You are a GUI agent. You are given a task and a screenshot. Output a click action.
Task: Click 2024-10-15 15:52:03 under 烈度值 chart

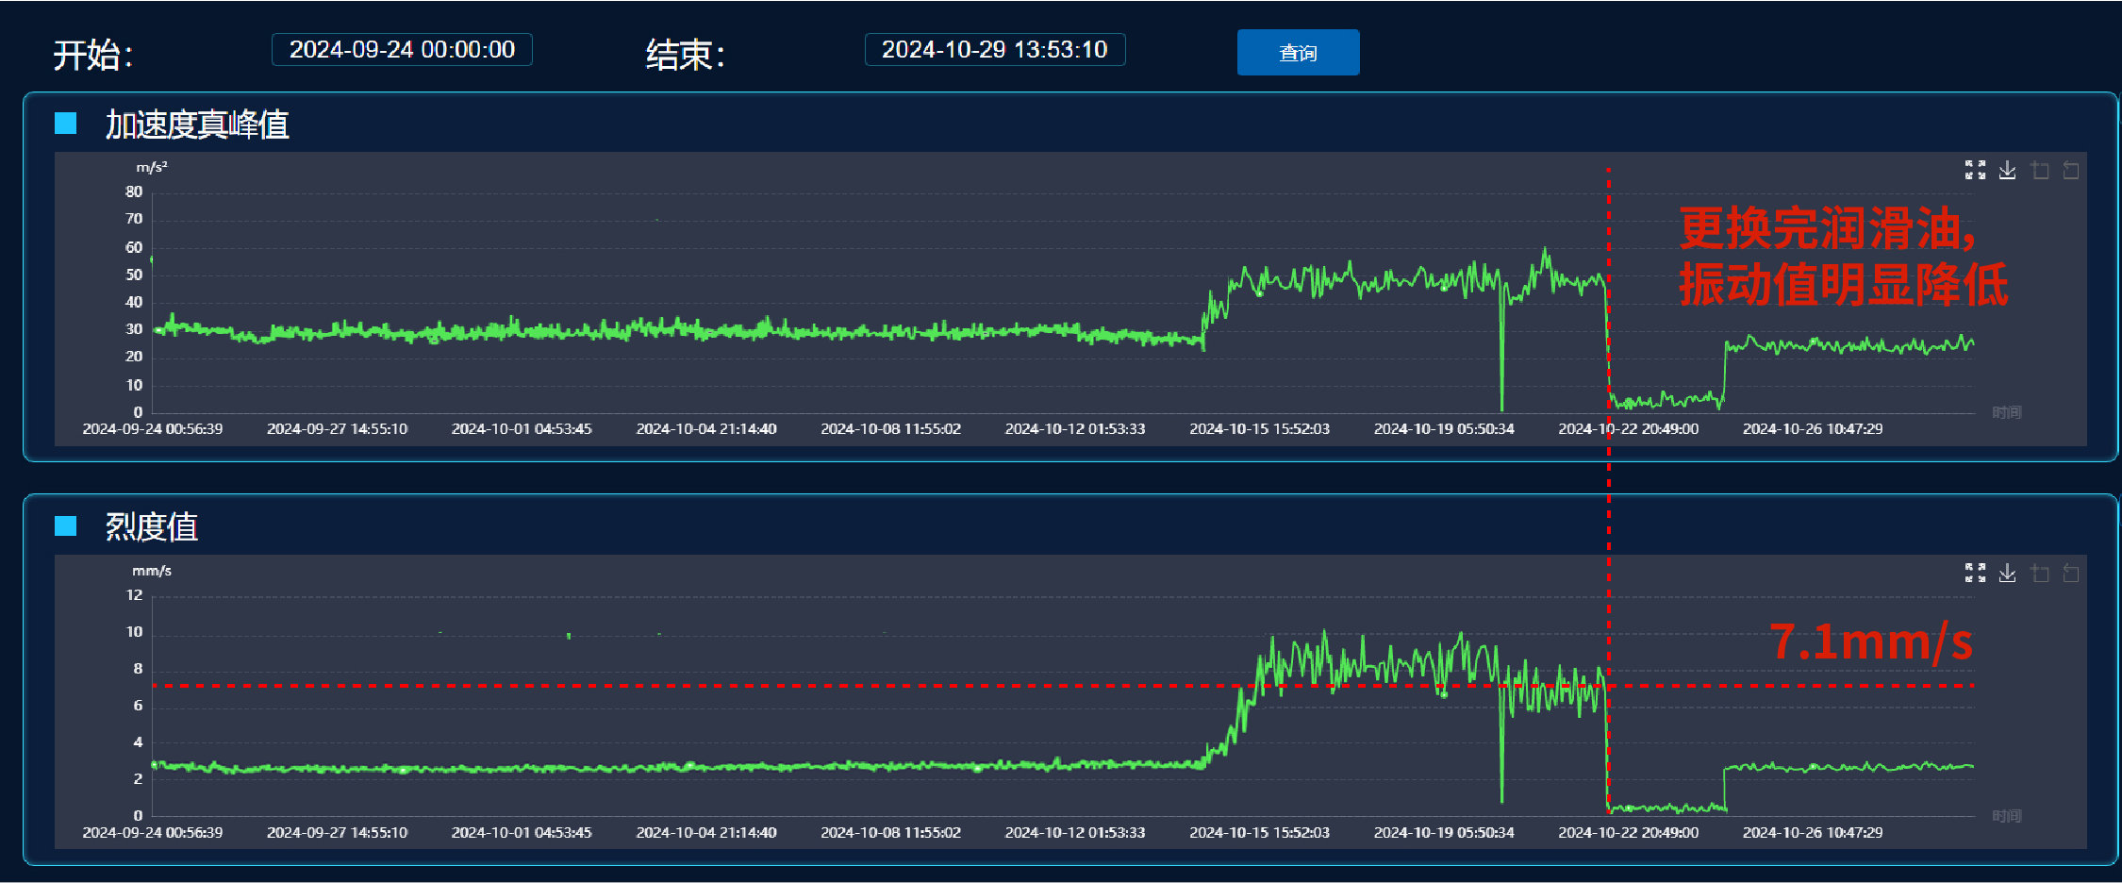(x=1259, y=832)
